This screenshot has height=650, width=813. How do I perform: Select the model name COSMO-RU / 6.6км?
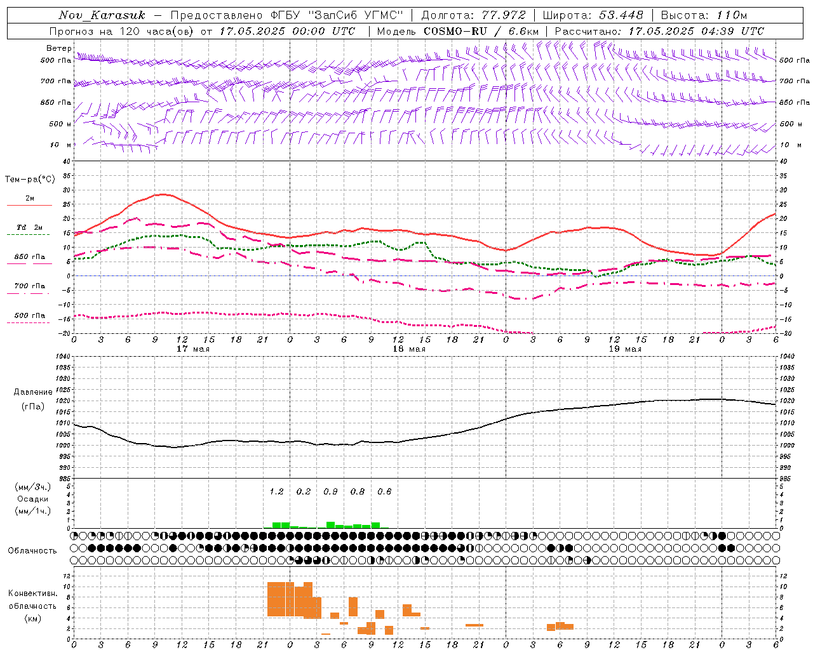[x=481, y=31]
